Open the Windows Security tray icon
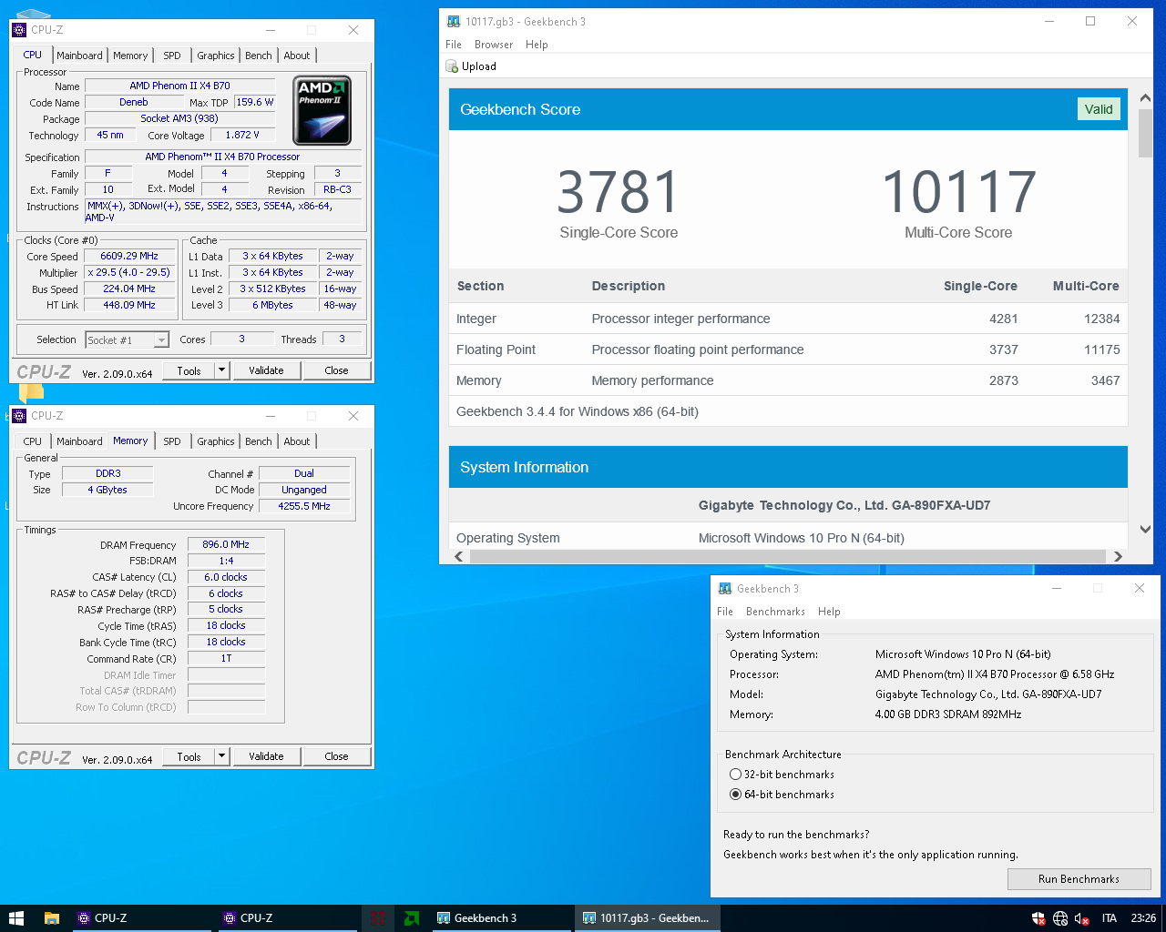The width and height of the screenshot is (1166, 932). click(1038, 918)
